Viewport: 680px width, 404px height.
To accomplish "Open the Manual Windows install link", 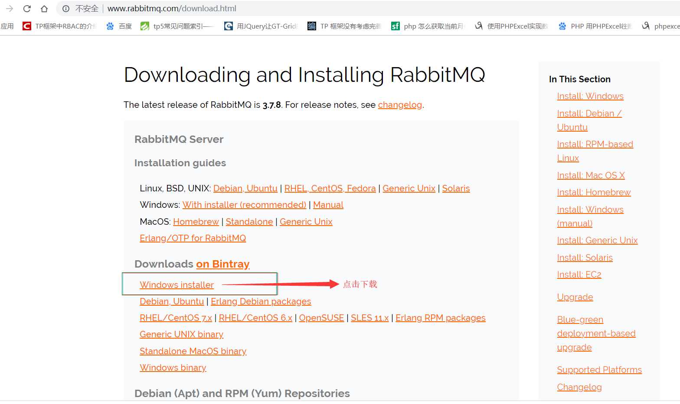I will click(x=328, y=205).
